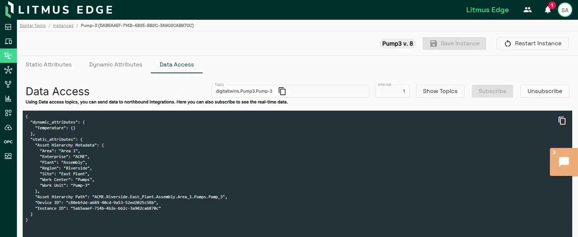The height and width of the screenshot is (237, 578).
Task: Click the Litmus Edge text in the header
Action: pyautogui.click(x=488, y=10)
